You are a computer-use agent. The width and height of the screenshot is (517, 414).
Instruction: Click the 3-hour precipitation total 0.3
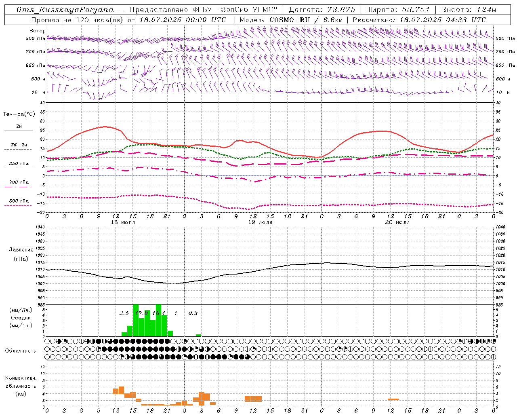(193, 313)
